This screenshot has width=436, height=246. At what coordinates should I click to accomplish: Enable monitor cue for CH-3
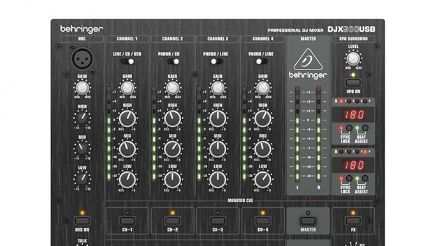point(218,221)
